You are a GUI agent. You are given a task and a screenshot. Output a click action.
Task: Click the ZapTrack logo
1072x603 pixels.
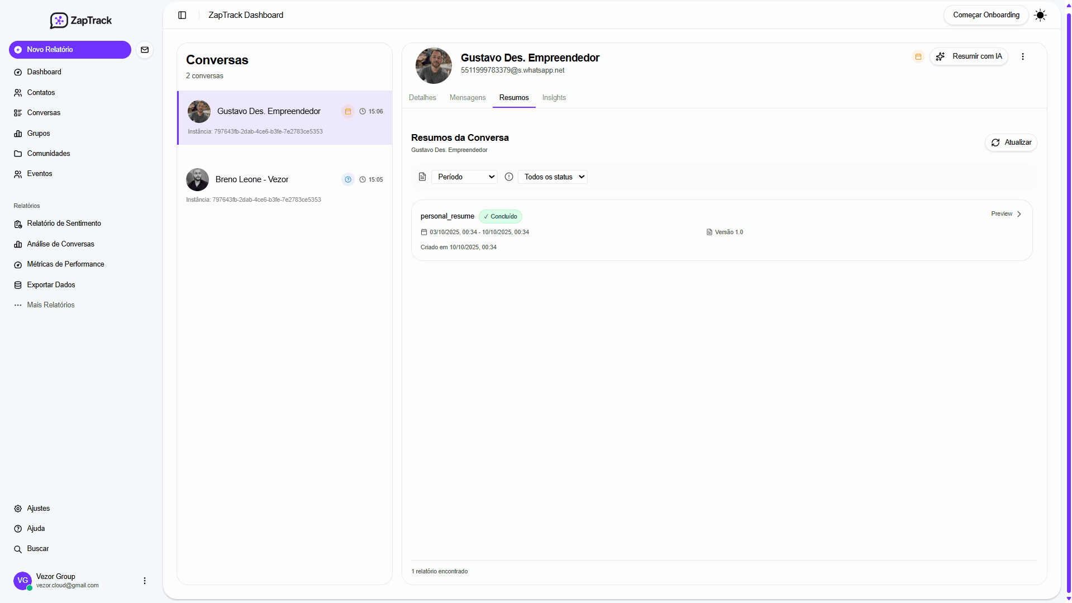click(81, 21)
